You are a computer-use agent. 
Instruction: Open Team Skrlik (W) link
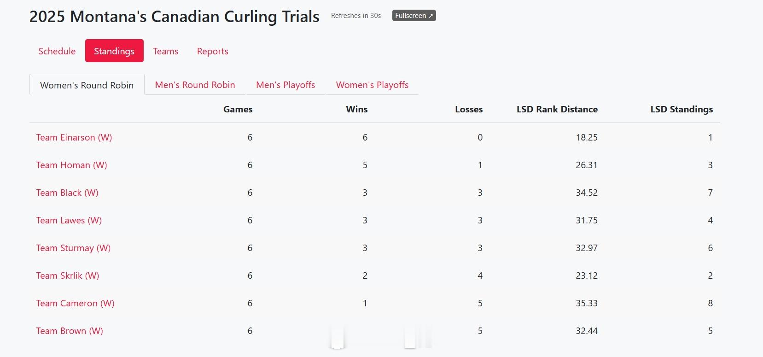click(x=68, y=275)
